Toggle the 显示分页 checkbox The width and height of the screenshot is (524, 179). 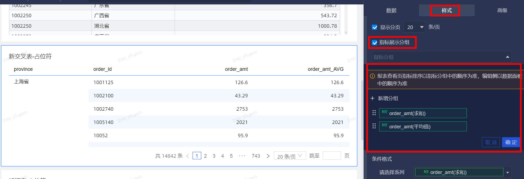tap(375, 27)
